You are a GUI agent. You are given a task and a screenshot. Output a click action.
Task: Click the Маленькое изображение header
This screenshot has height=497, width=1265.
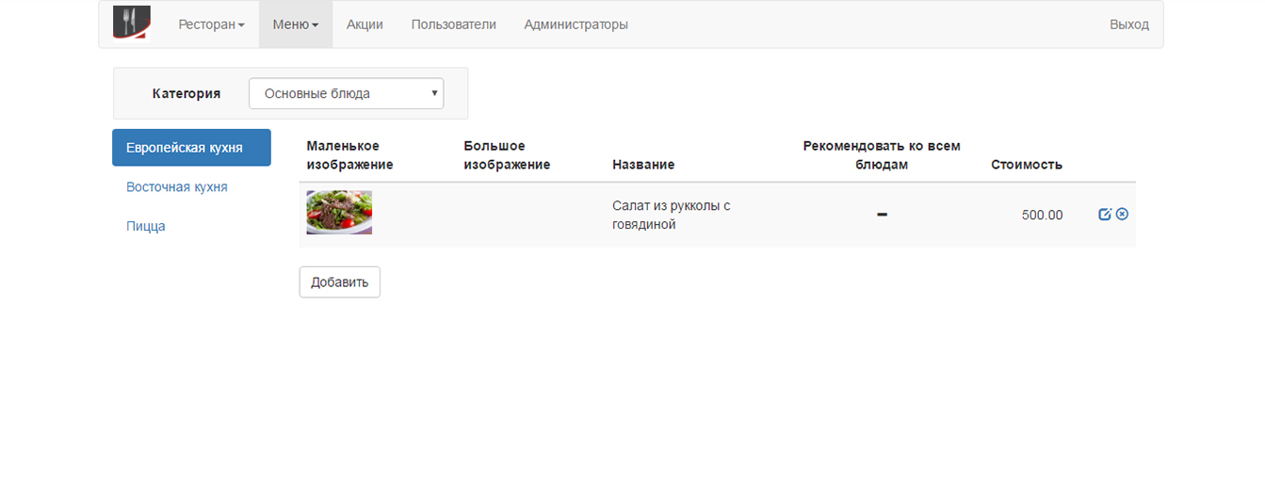point(350,155)
